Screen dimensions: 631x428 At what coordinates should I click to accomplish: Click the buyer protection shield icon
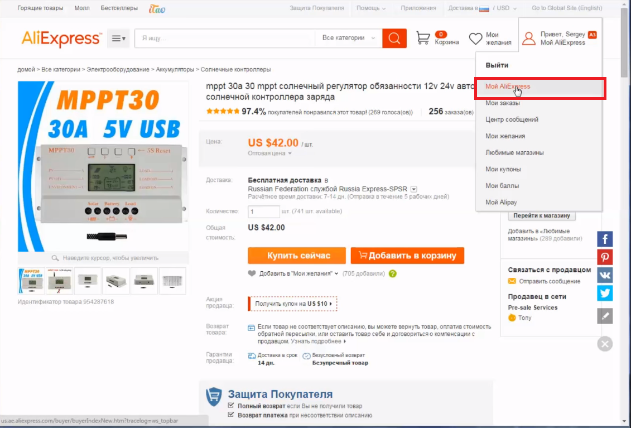[x=214, y=397]
